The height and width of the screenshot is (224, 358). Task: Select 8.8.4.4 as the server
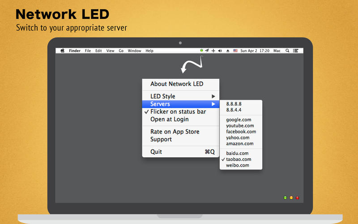pyautogui.click(x=241, y=110)
